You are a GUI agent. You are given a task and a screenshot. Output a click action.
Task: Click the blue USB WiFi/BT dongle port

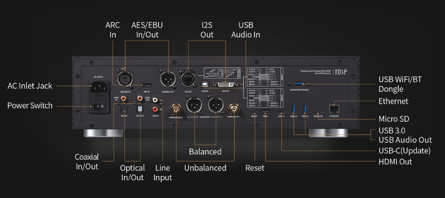click(x=299, y=84)
